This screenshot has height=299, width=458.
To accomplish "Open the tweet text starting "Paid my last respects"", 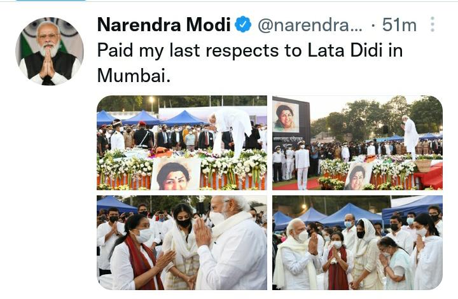I will coord(250,62).
